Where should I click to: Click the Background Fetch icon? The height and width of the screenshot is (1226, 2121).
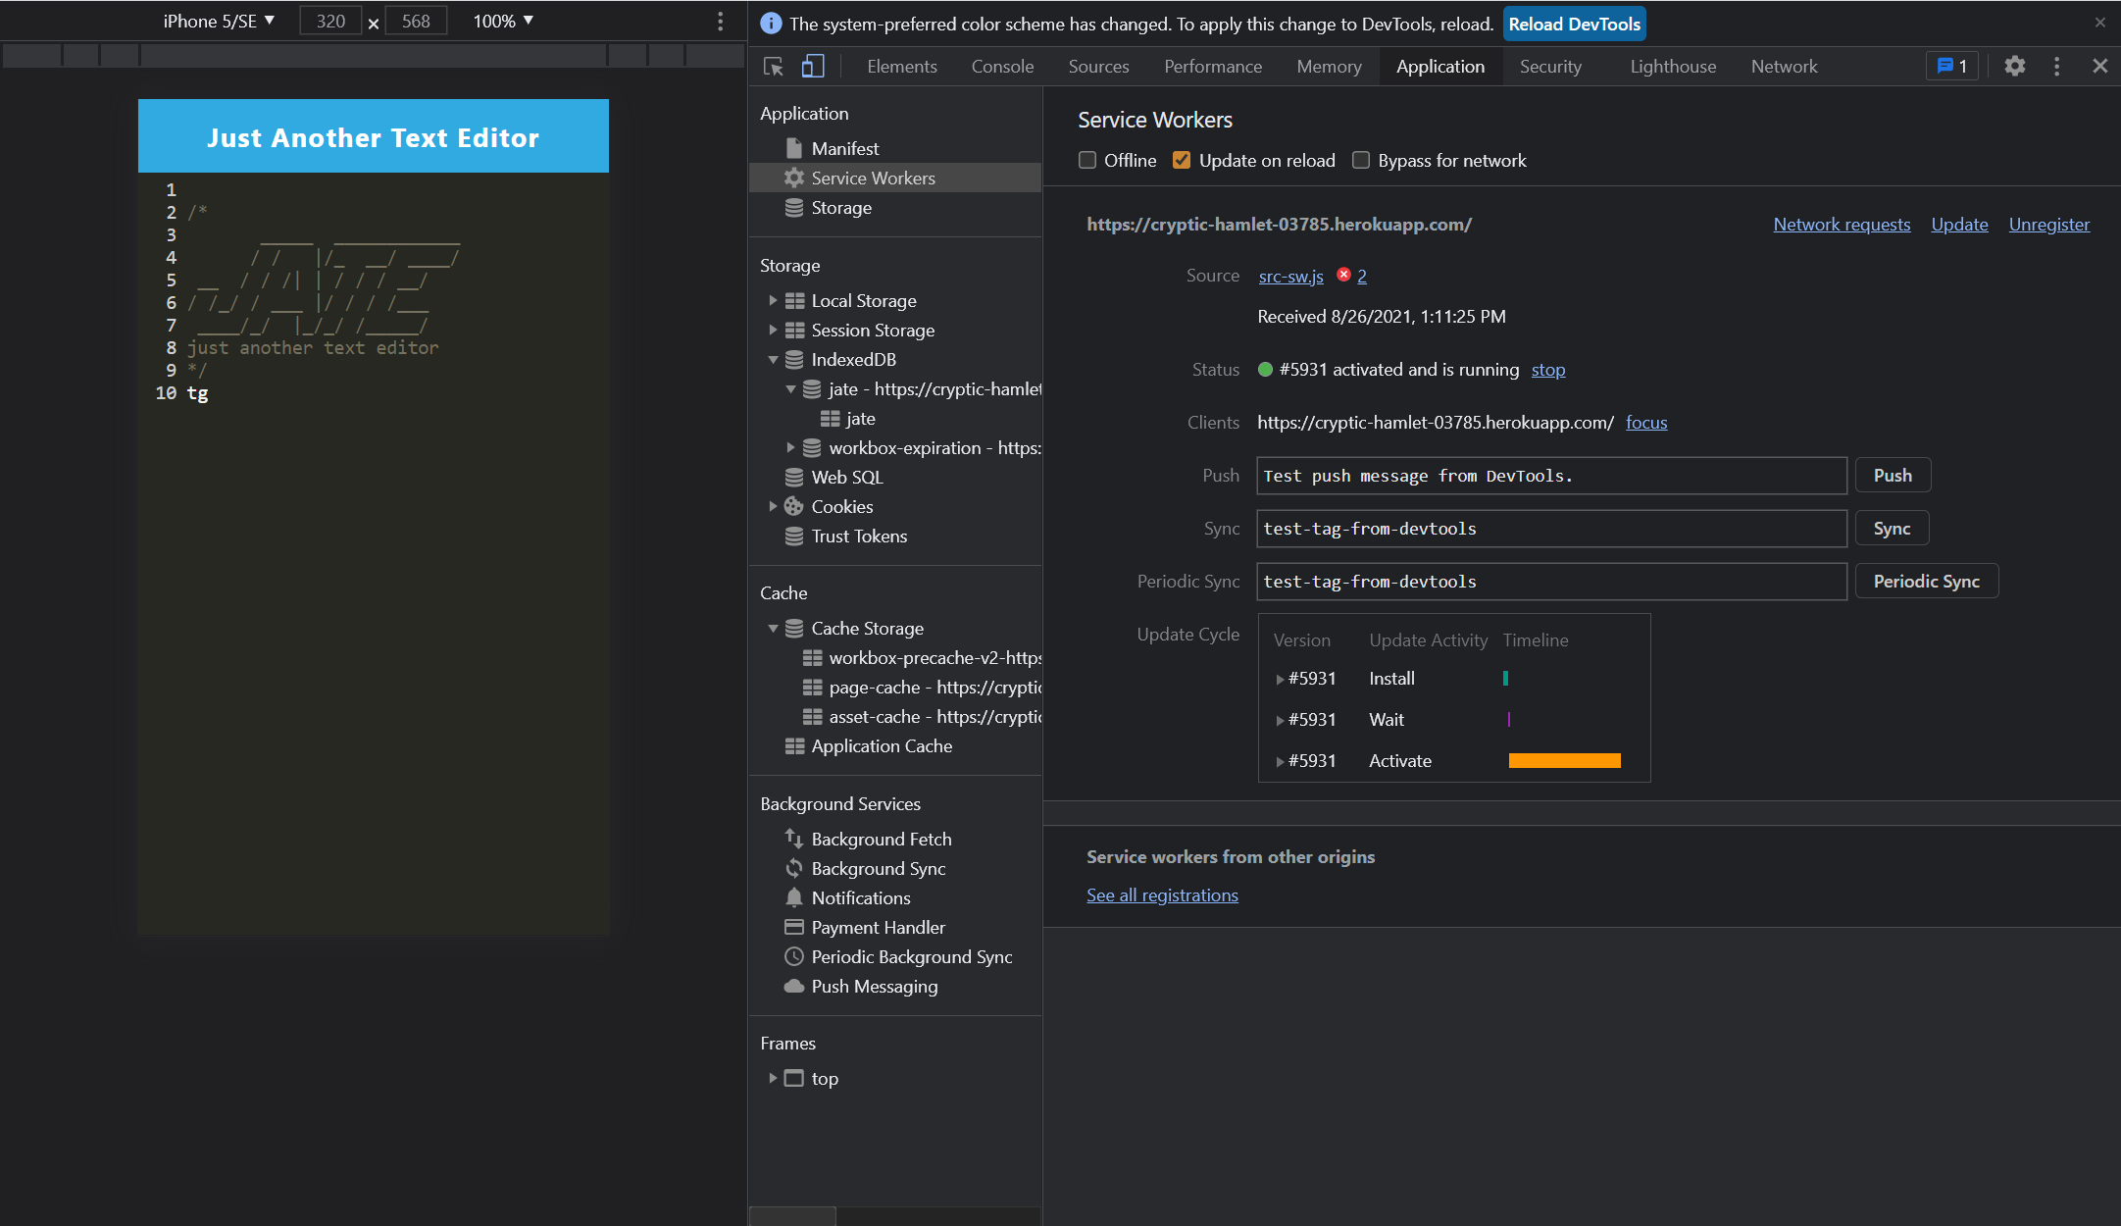(x=794, y=839)
